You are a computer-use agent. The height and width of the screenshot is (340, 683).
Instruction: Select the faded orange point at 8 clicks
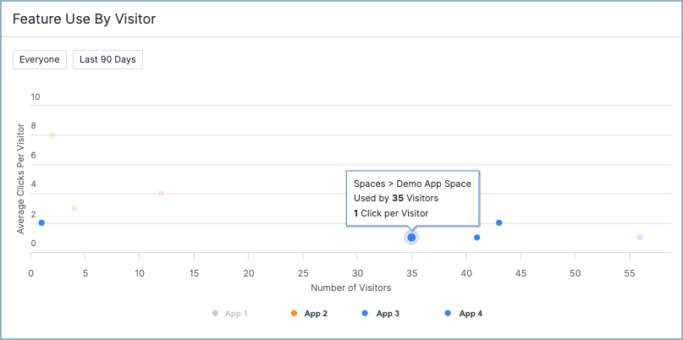coord(52,135)
